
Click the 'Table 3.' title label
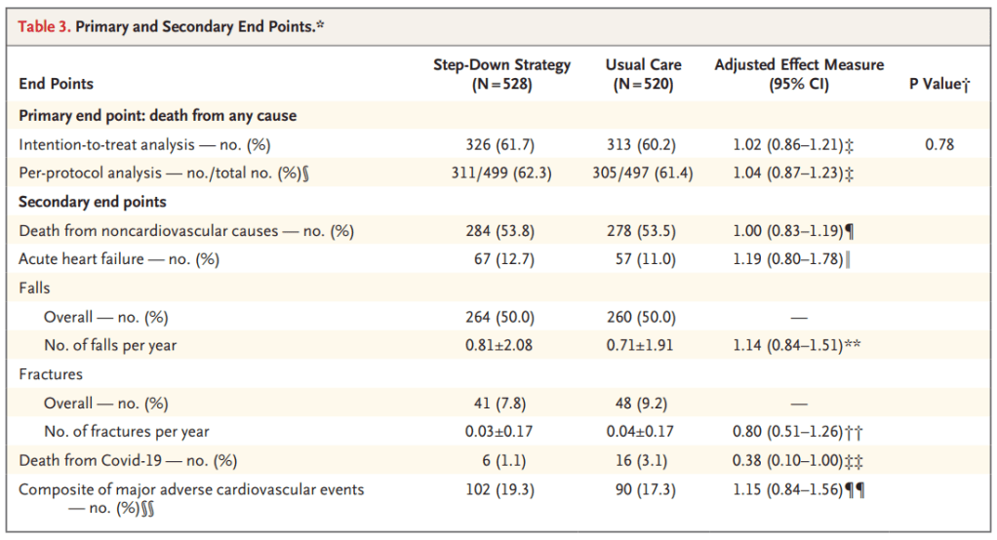coord(44,26)
